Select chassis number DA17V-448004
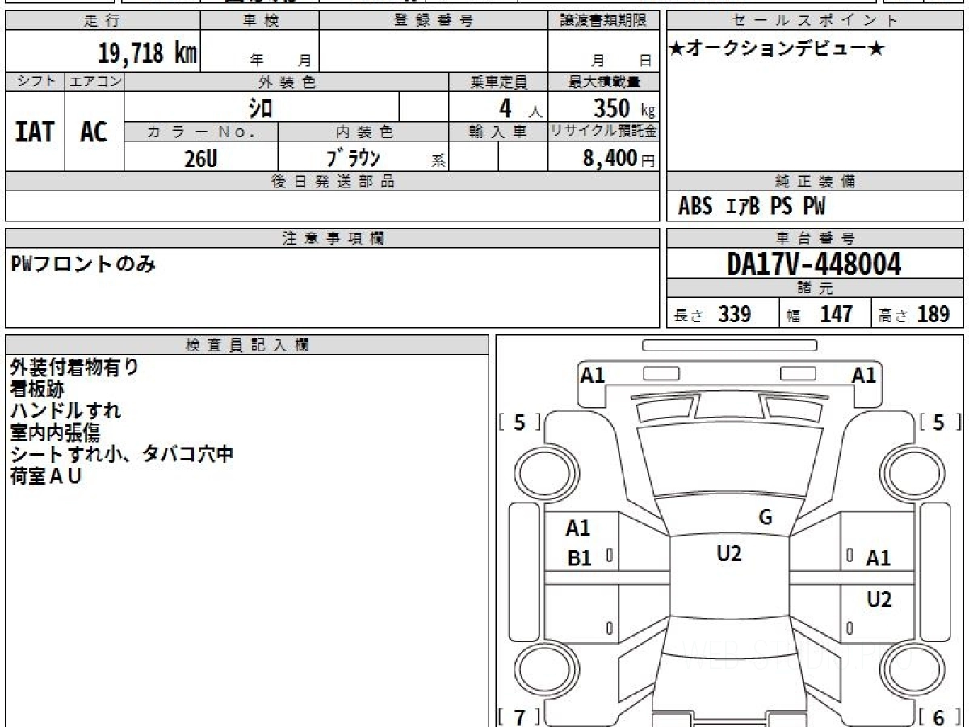The image size is (969, 727). tap(814, 263)
